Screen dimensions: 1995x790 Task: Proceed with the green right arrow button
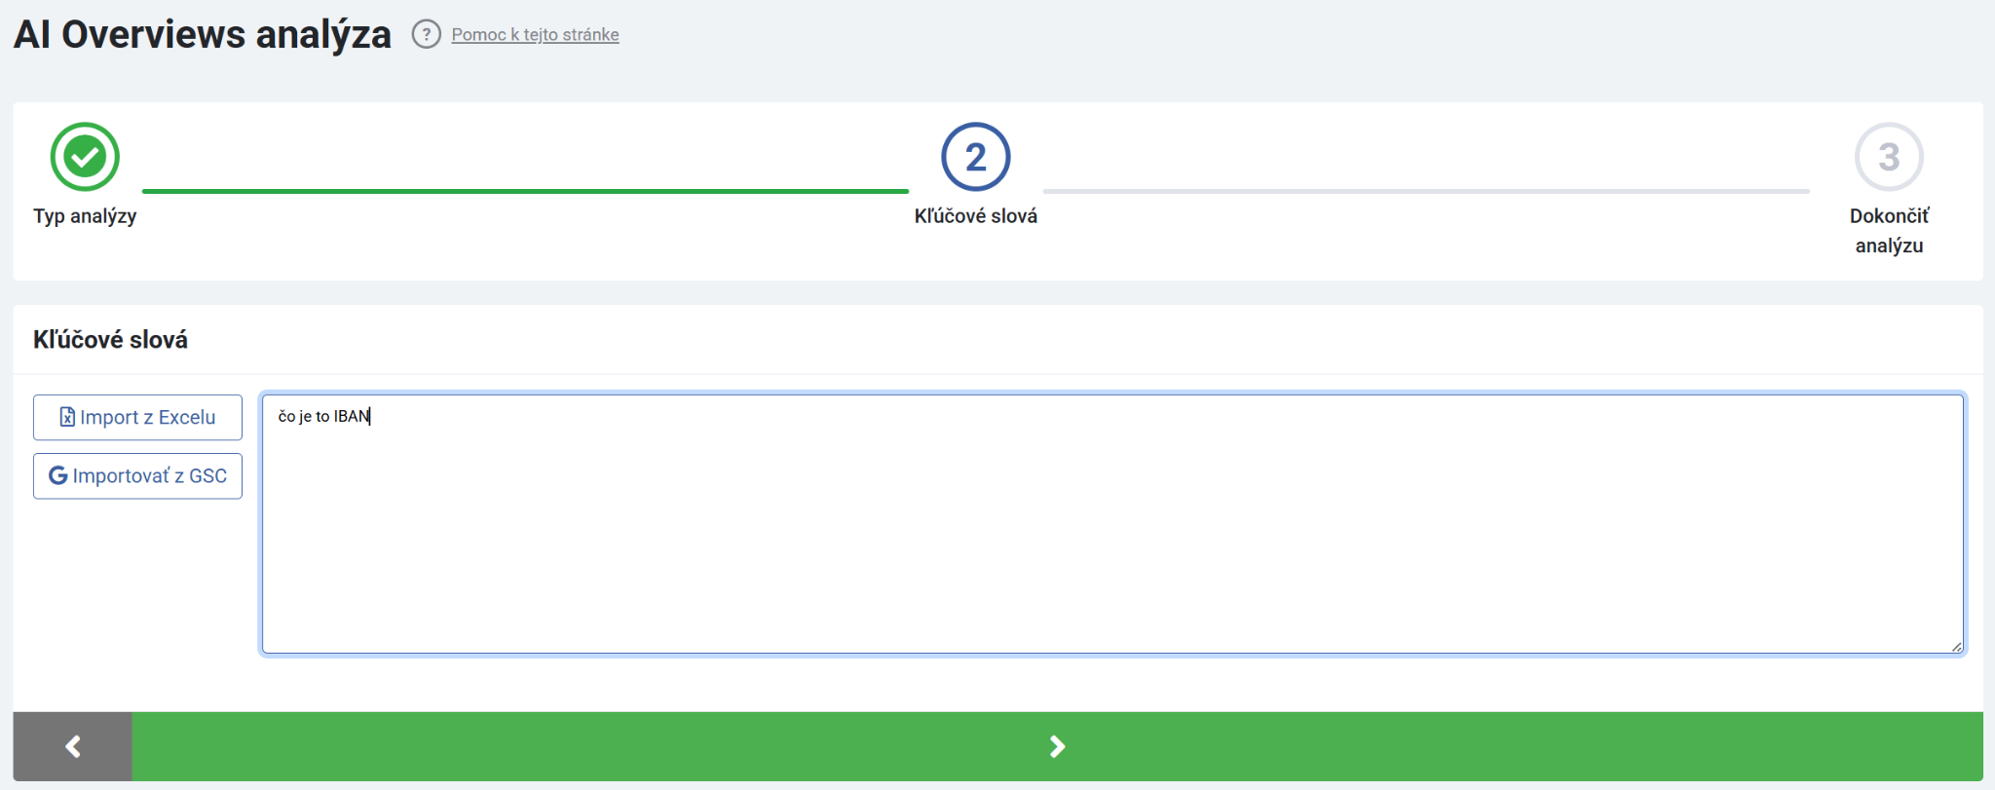point(1057,746)
